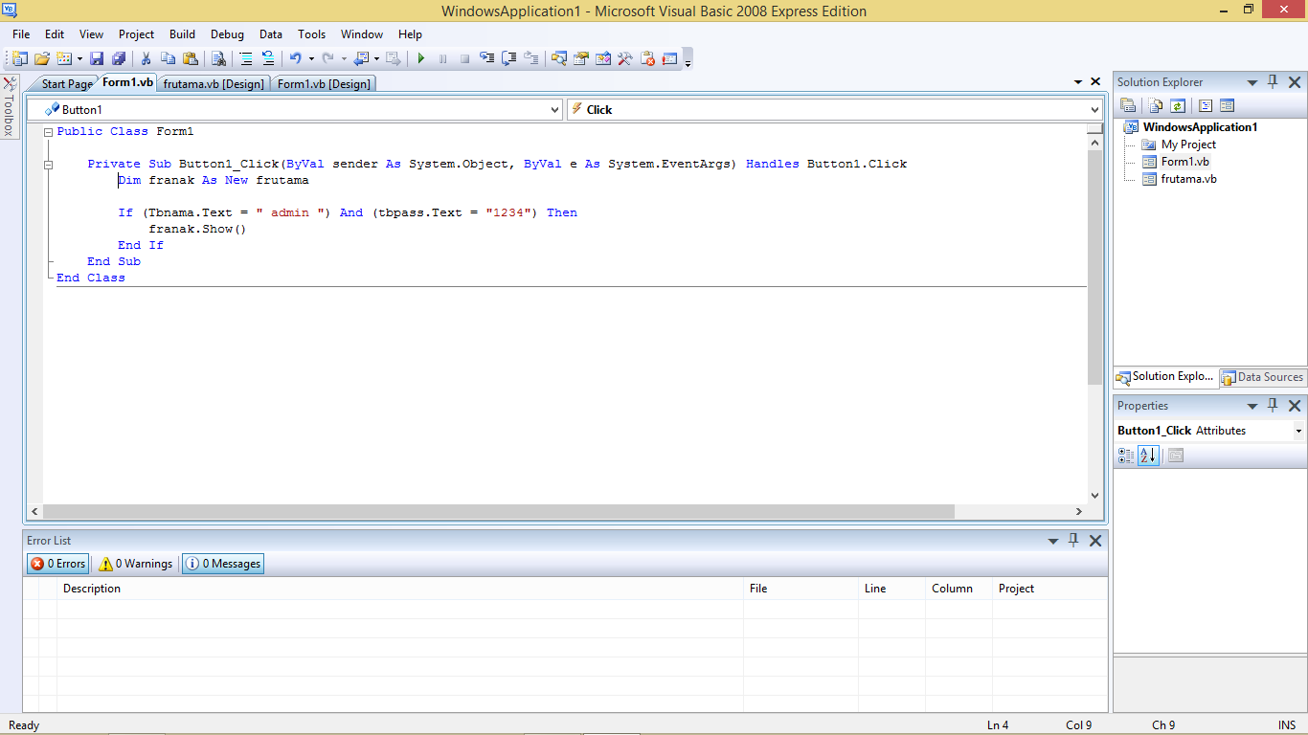Viewport: 1308px width, 735px height.
Task: Collapse the Button1_Click Sub code block
Action: click(x=49, y=165)
